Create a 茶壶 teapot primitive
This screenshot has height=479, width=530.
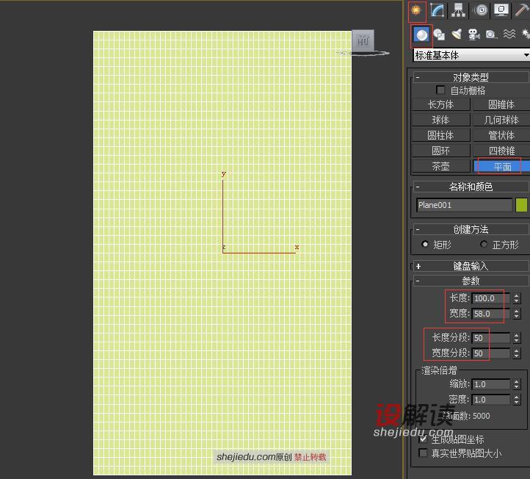click(440, 167)
